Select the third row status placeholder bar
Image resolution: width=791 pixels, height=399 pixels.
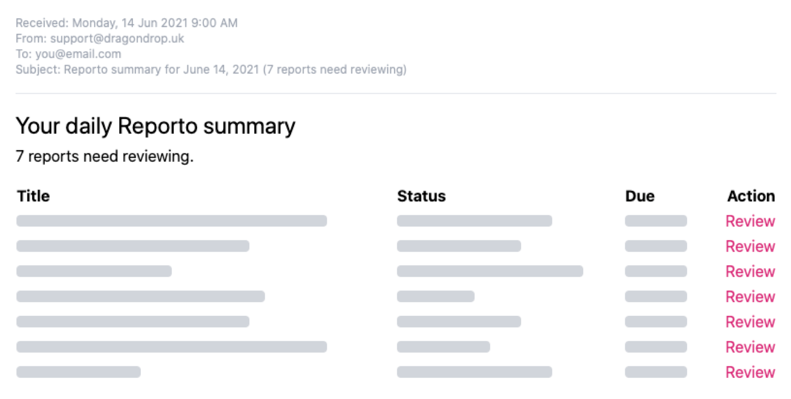coord(490,272)
